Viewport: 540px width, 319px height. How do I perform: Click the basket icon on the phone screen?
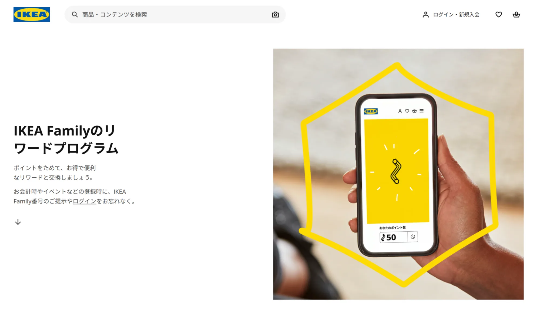pos(414,111)
